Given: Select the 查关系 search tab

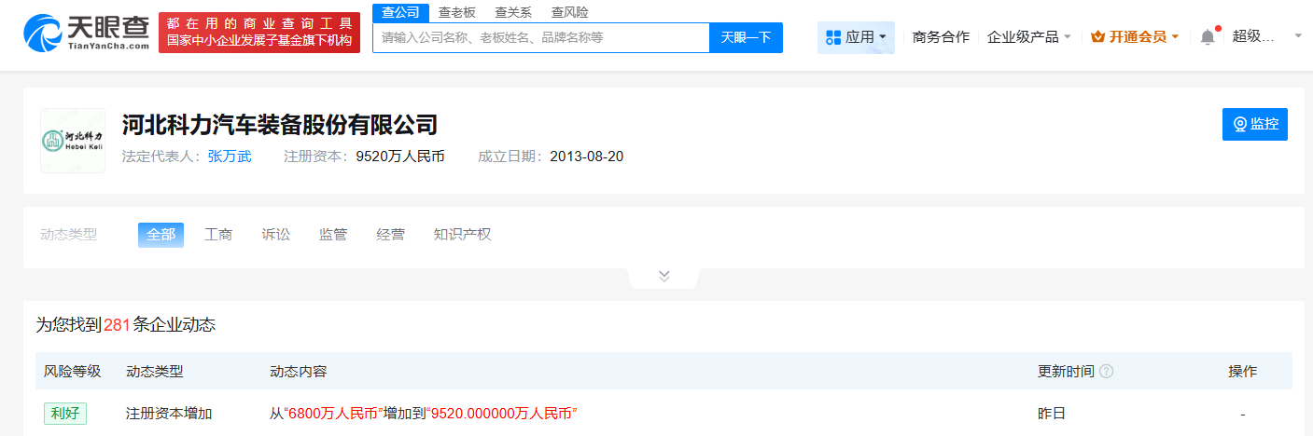Looking at the screenshot, I should click(513, 12).
